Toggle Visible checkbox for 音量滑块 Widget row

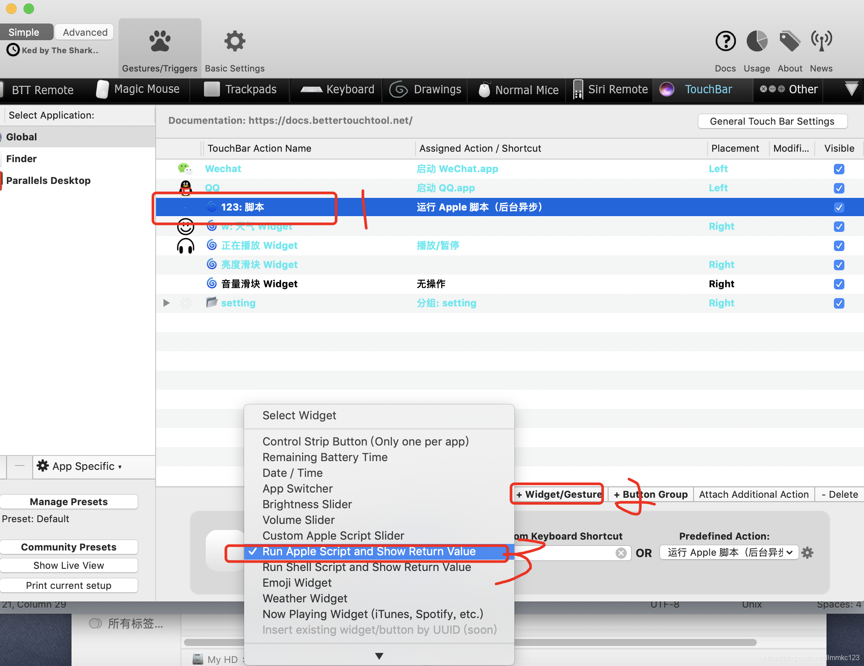coord(839,284)
